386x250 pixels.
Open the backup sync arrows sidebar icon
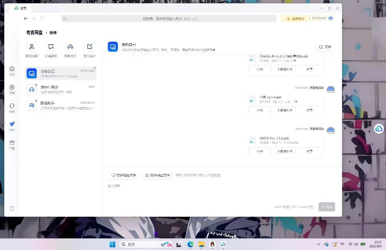[x=12, y=106]
